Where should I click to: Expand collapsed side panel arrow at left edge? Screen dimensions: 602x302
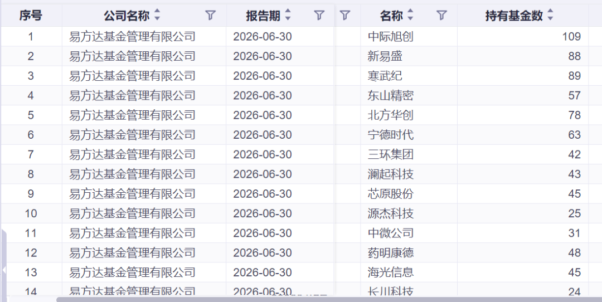pyautogui.click(x=4, y=269)
